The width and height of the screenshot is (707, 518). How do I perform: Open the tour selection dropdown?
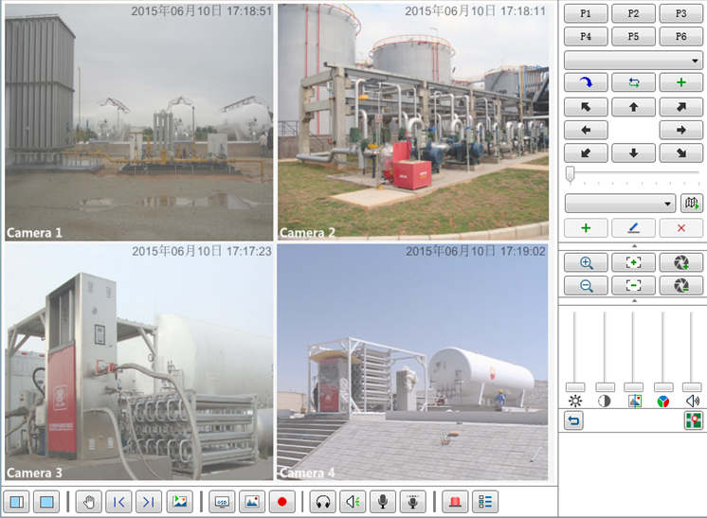coord(620,204)
